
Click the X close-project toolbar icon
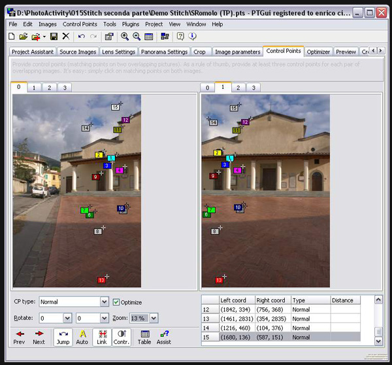pos(66,36)
